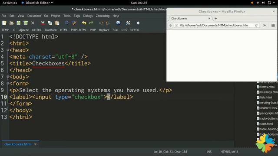Click the New file icon in Bluefish toolbar
This screenshot has height=156, width=278.
point(4,23)
